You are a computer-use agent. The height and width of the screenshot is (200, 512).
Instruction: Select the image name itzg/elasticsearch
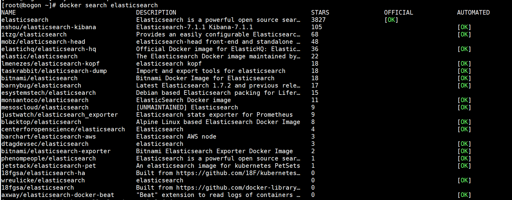(34, 34)
